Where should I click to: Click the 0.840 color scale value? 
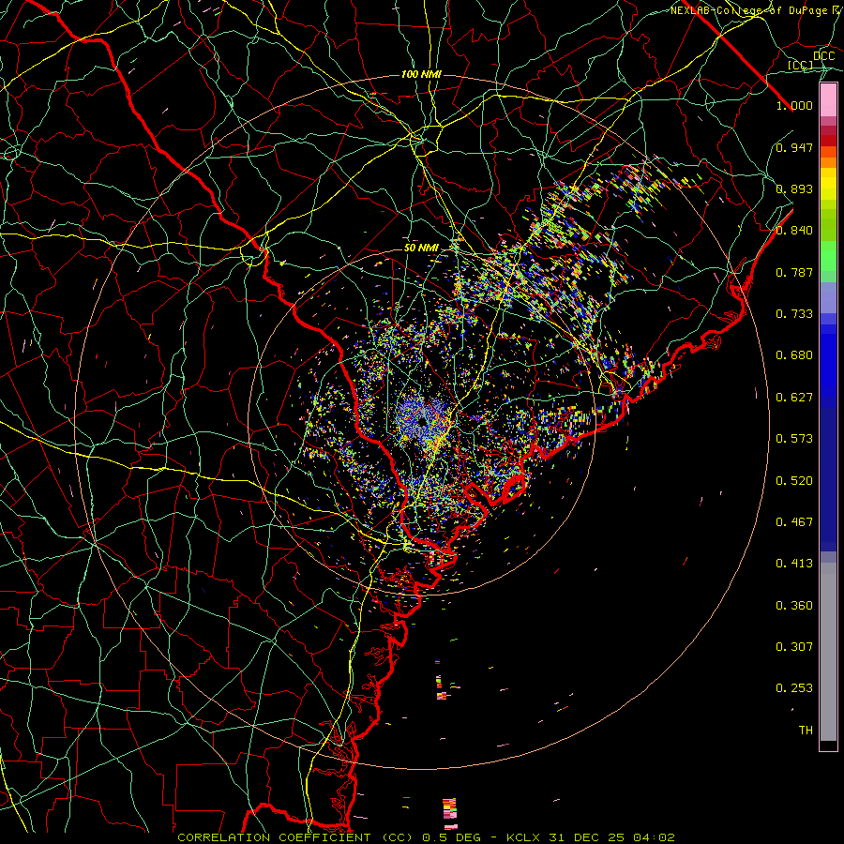(794, 231)
